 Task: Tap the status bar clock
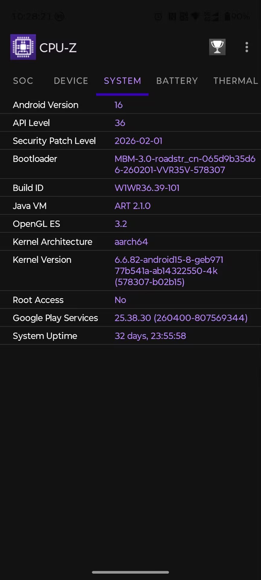click(31, 16)
